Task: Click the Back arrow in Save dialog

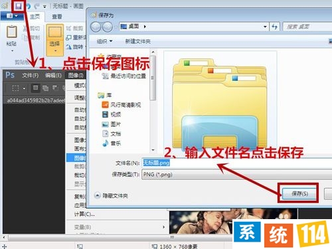Action: (96, 27)
